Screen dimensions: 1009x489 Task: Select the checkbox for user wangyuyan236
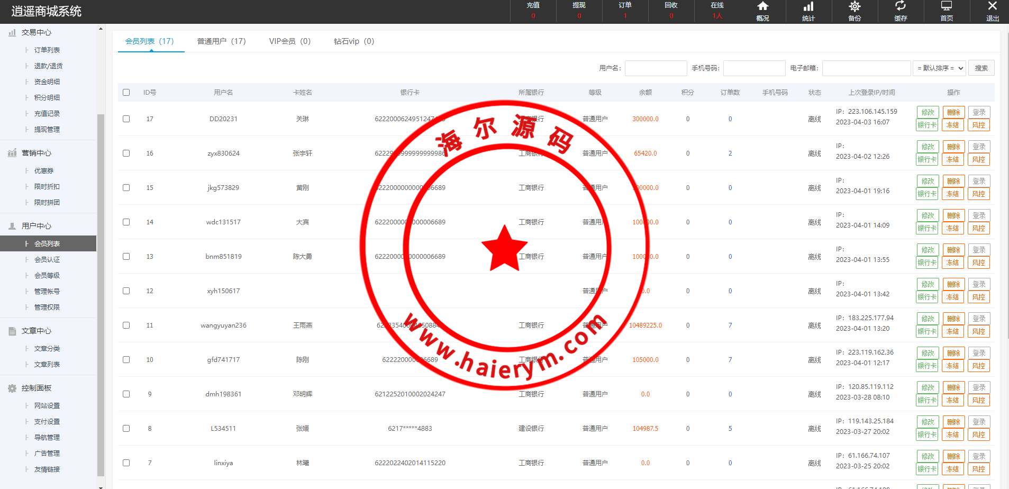(x=126, y=325)
